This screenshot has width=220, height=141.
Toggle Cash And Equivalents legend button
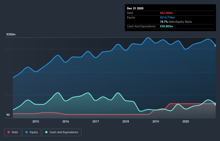pos(62,132)
